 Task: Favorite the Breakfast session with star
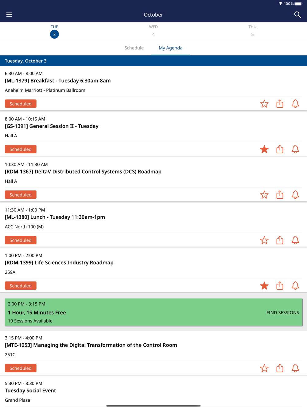click(264, 104)
